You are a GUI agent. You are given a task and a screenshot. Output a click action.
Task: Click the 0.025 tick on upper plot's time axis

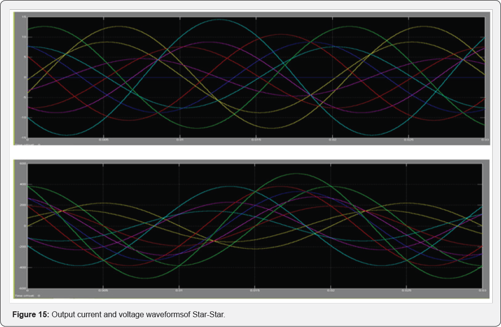(x=409, y=140)
